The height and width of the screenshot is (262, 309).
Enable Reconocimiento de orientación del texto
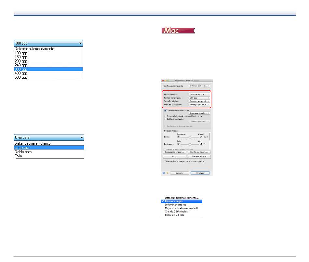click(165, 116)
